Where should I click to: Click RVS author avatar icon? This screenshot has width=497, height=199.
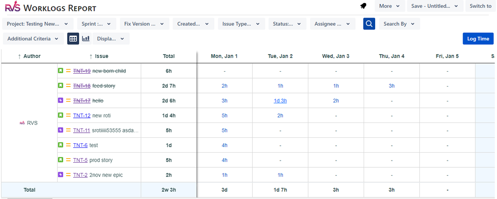point(22,123)
